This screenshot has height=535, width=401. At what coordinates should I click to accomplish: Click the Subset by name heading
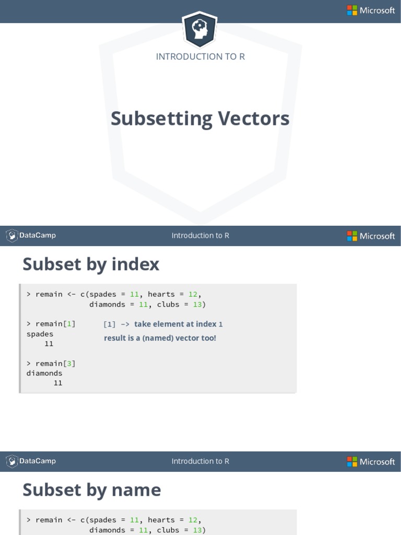[x=92, y=490]
